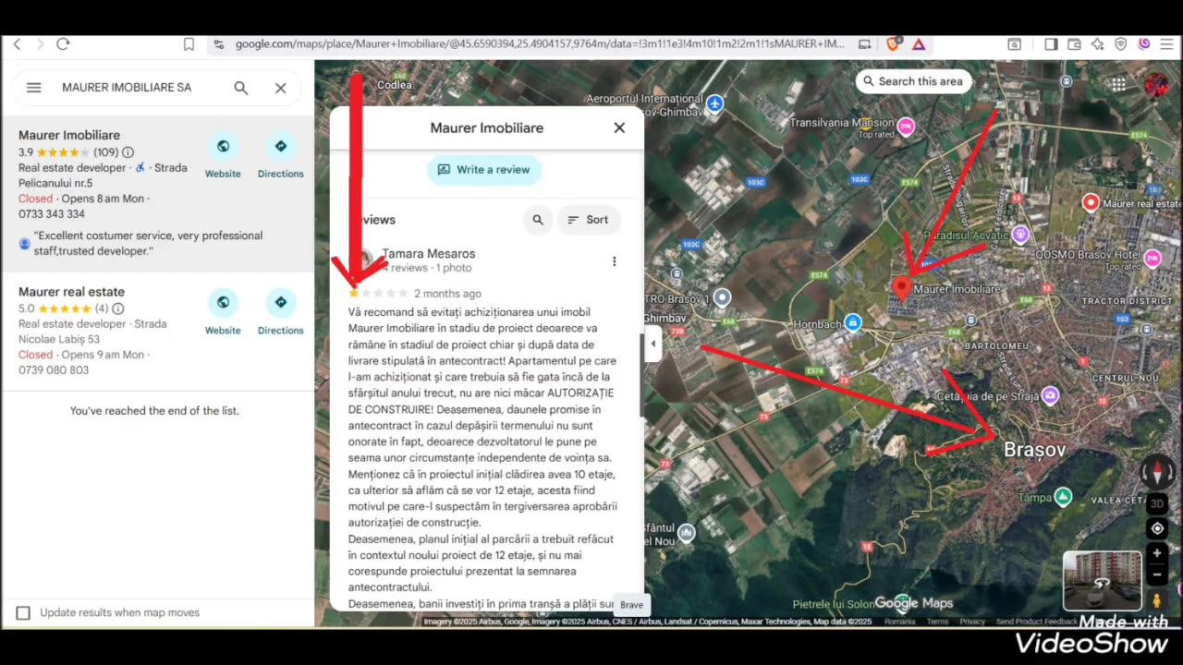Open more options for Tamara Mesaros review
1183x665 pixels.
tap(614, 261)
